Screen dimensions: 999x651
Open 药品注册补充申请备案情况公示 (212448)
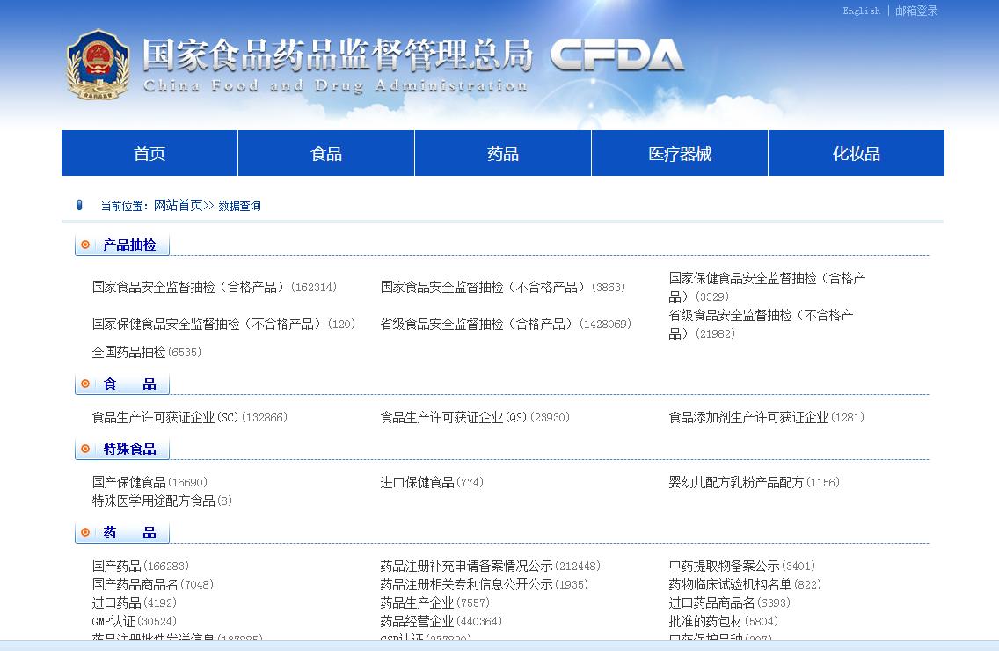[491, 566]
